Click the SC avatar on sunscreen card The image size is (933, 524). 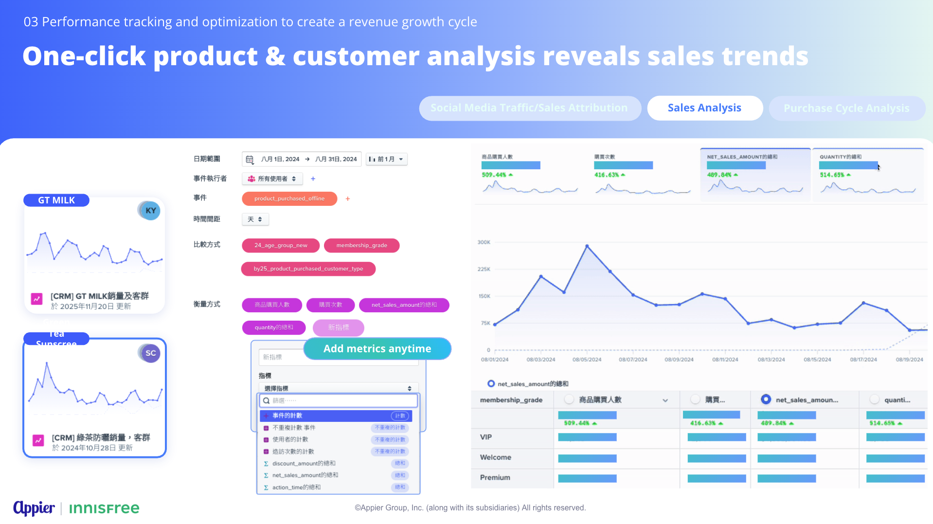(150, 353)
